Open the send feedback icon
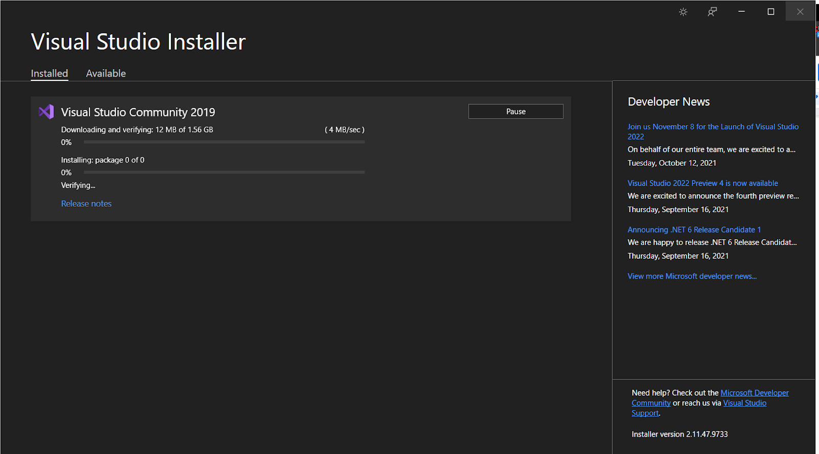The height and width of the screenshot is (454, 819). [712, 12]
